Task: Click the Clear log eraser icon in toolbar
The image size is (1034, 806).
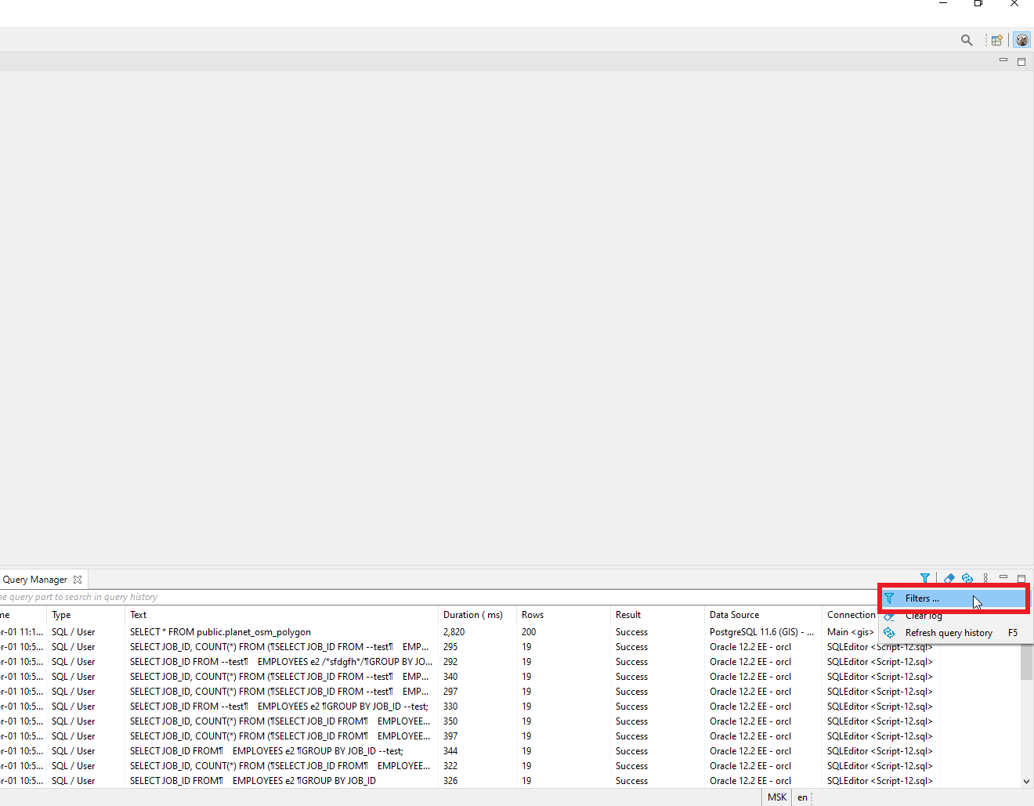Action: (949, 578)
